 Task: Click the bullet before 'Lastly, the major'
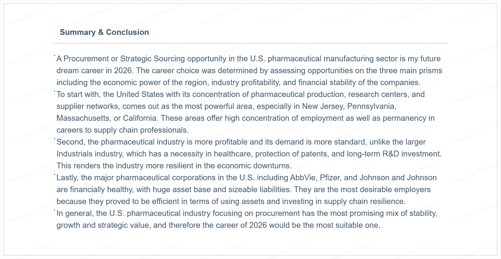click(x=55, y=174)
